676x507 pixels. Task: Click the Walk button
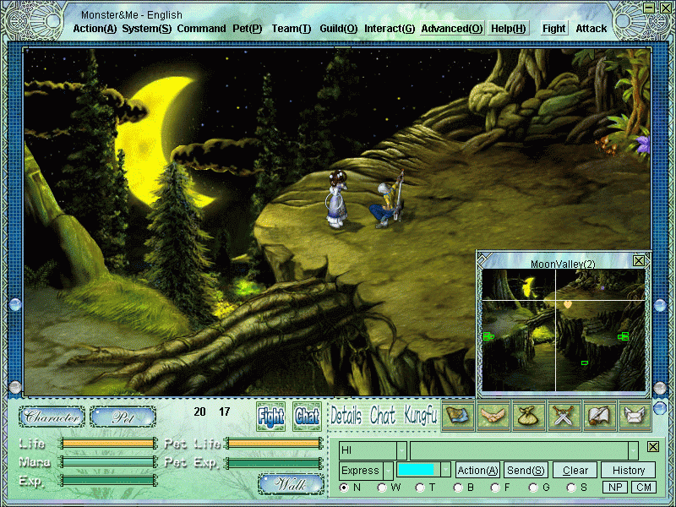click(291, 483)
